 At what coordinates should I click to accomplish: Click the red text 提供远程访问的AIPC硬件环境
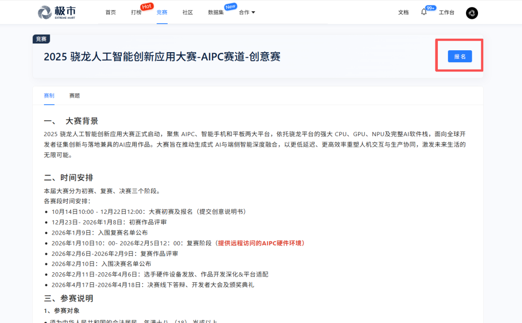pyautogui.click(x=261, y=243)
